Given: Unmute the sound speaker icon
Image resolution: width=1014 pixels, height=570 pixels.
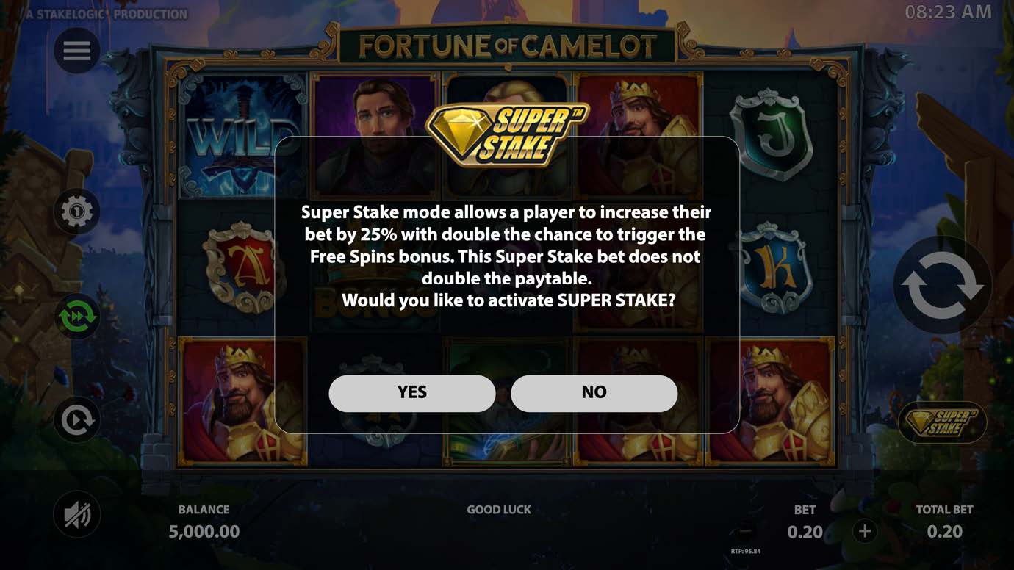Looking at the screenshot, I should point(77,515).
